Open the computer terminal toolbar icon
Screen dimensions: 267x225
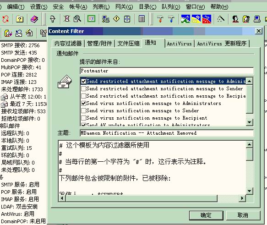[257, 19]
